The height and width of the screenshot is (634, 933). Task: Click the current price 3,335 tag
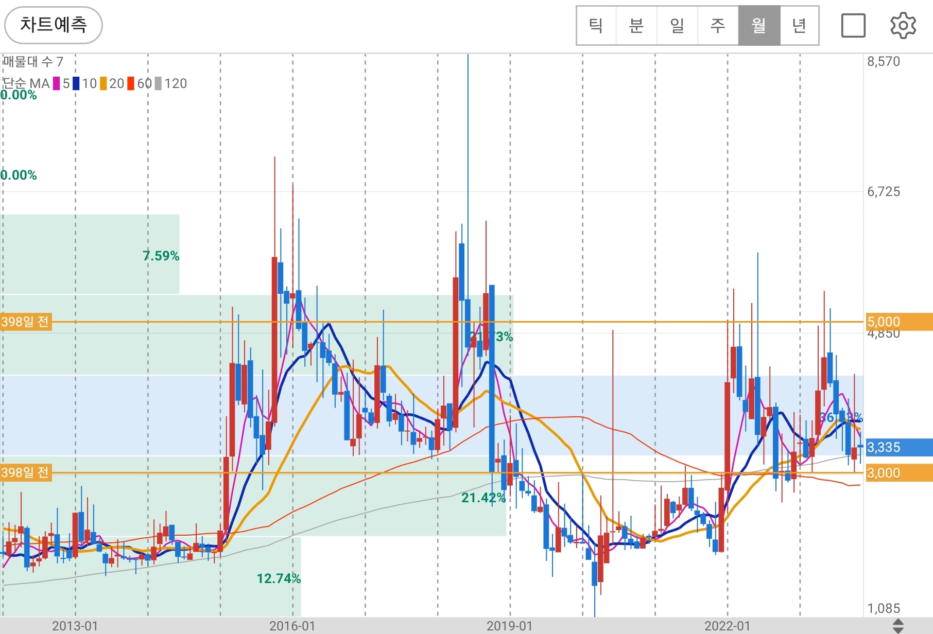(x=899, y=447)
